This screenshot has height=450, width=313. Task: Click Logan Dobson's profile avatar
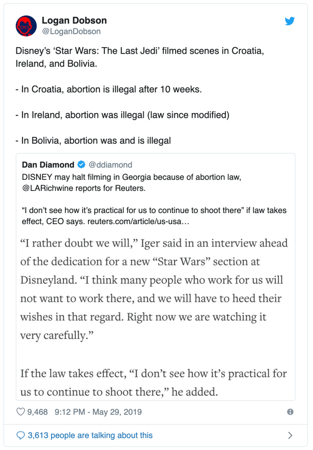[x=26, y=26]
